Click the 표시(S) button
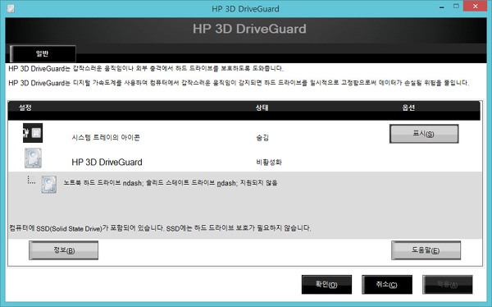 (424, 134)
